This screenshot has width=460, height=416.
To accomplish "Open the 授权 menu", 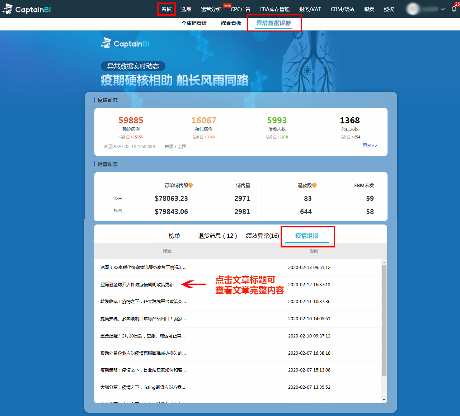I will click(389, 9).
